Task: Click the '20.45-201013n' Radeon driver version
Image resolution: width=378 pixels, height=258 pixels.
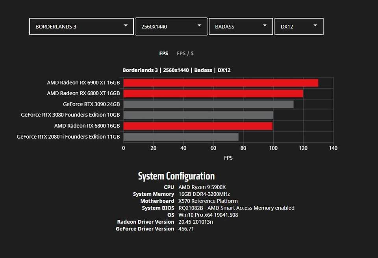Action: pos(196,222)
